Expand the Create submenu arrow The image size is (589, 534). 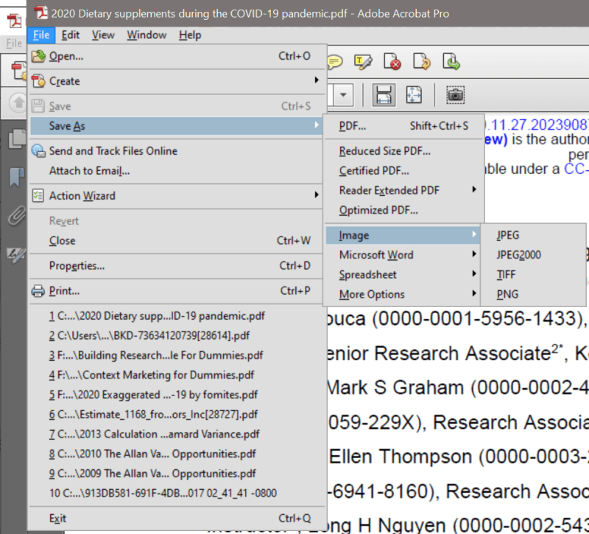[317, 80]
